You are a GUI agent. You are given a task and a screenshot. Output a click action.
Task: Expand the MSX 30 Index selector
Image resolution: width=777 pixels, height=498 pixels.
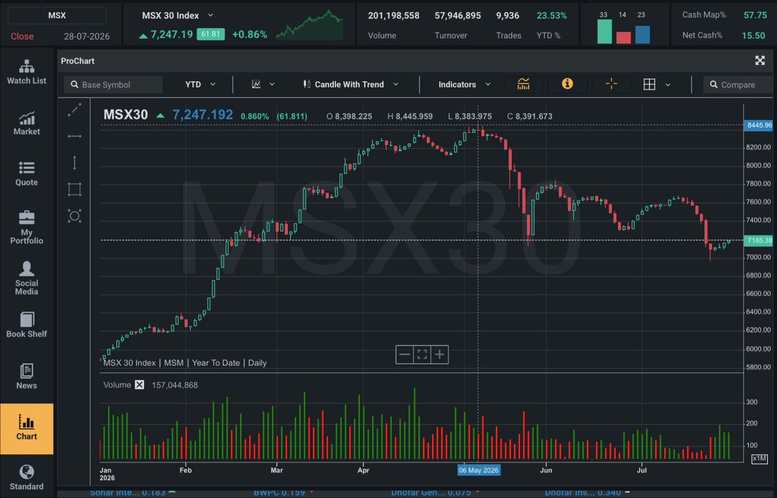pos(211,16)
